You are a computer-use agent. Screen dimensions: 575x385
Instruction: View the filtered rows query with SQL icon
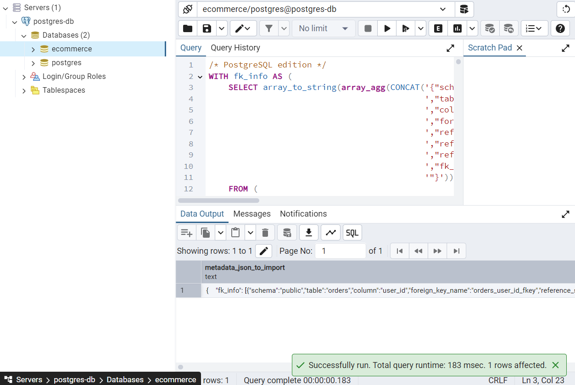click(352, 232)
